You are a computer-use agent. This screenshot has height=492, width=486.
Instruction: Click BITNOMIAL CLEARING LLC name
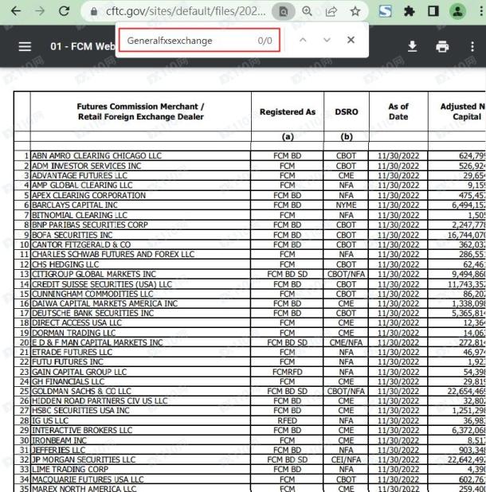pos(80,215)
